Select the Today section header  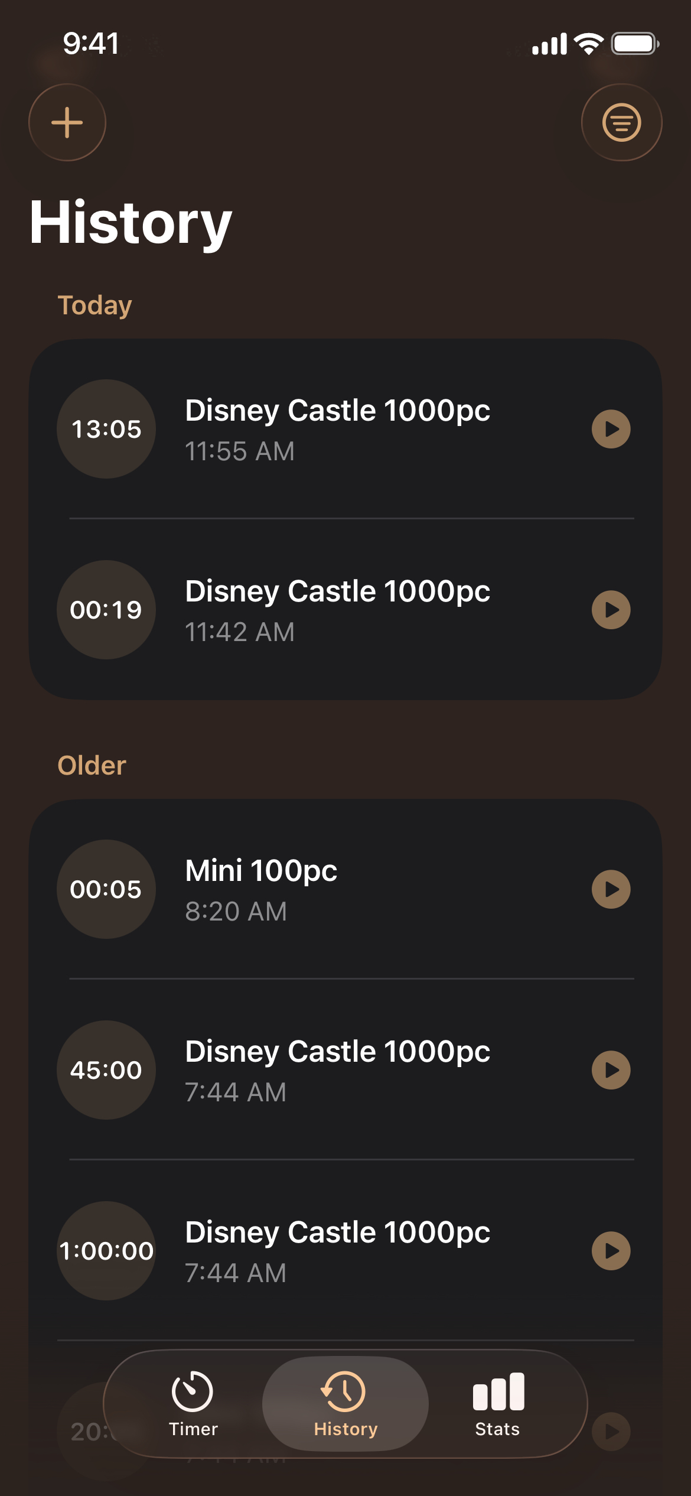point(94,305)
